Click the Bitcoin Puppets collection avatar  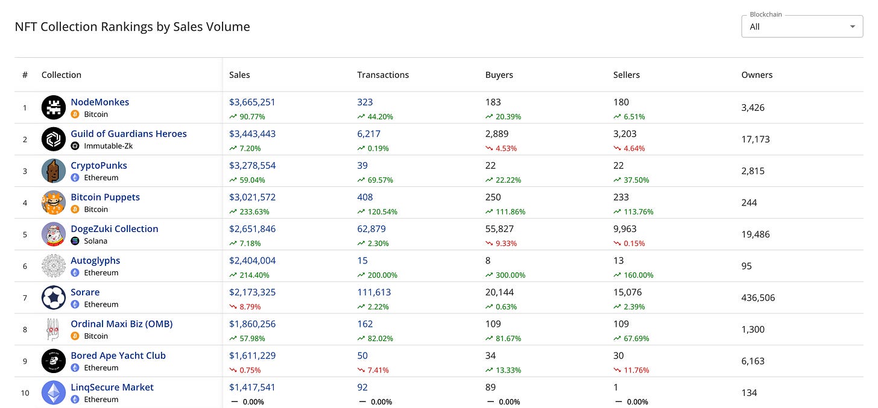pyautogui.click(x=54, y=202)
